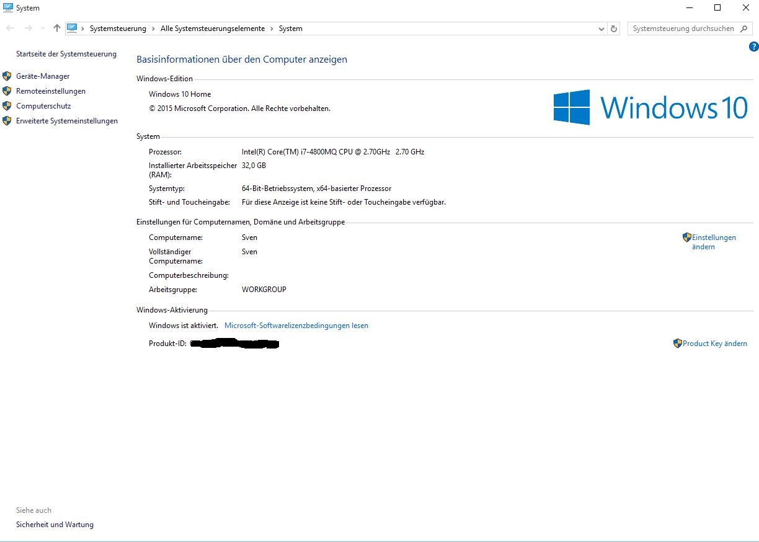This screenshot has height=542, width=759.
Task: Open Geräte-Manager link
Action: tap(43, 76)
